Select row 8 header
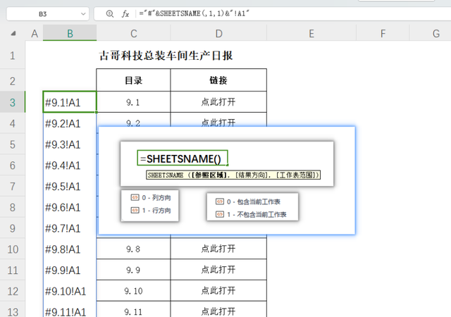The height and width of the screenshot is (317, 451). [x=13, y=207]
